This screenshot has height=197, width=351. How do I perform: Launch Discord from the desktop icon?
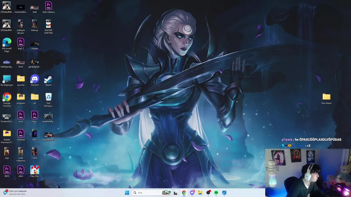(35, 80)
